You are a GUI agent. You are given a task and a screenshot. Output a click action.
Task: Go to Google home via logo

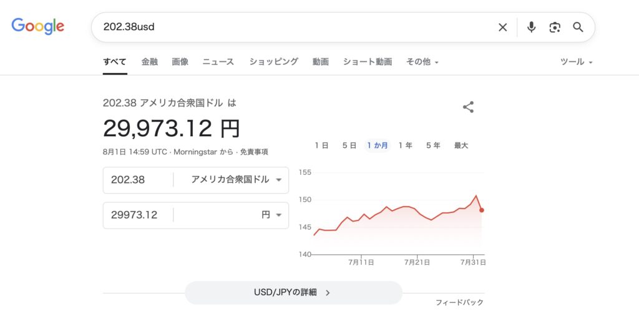tap(37, 26)
